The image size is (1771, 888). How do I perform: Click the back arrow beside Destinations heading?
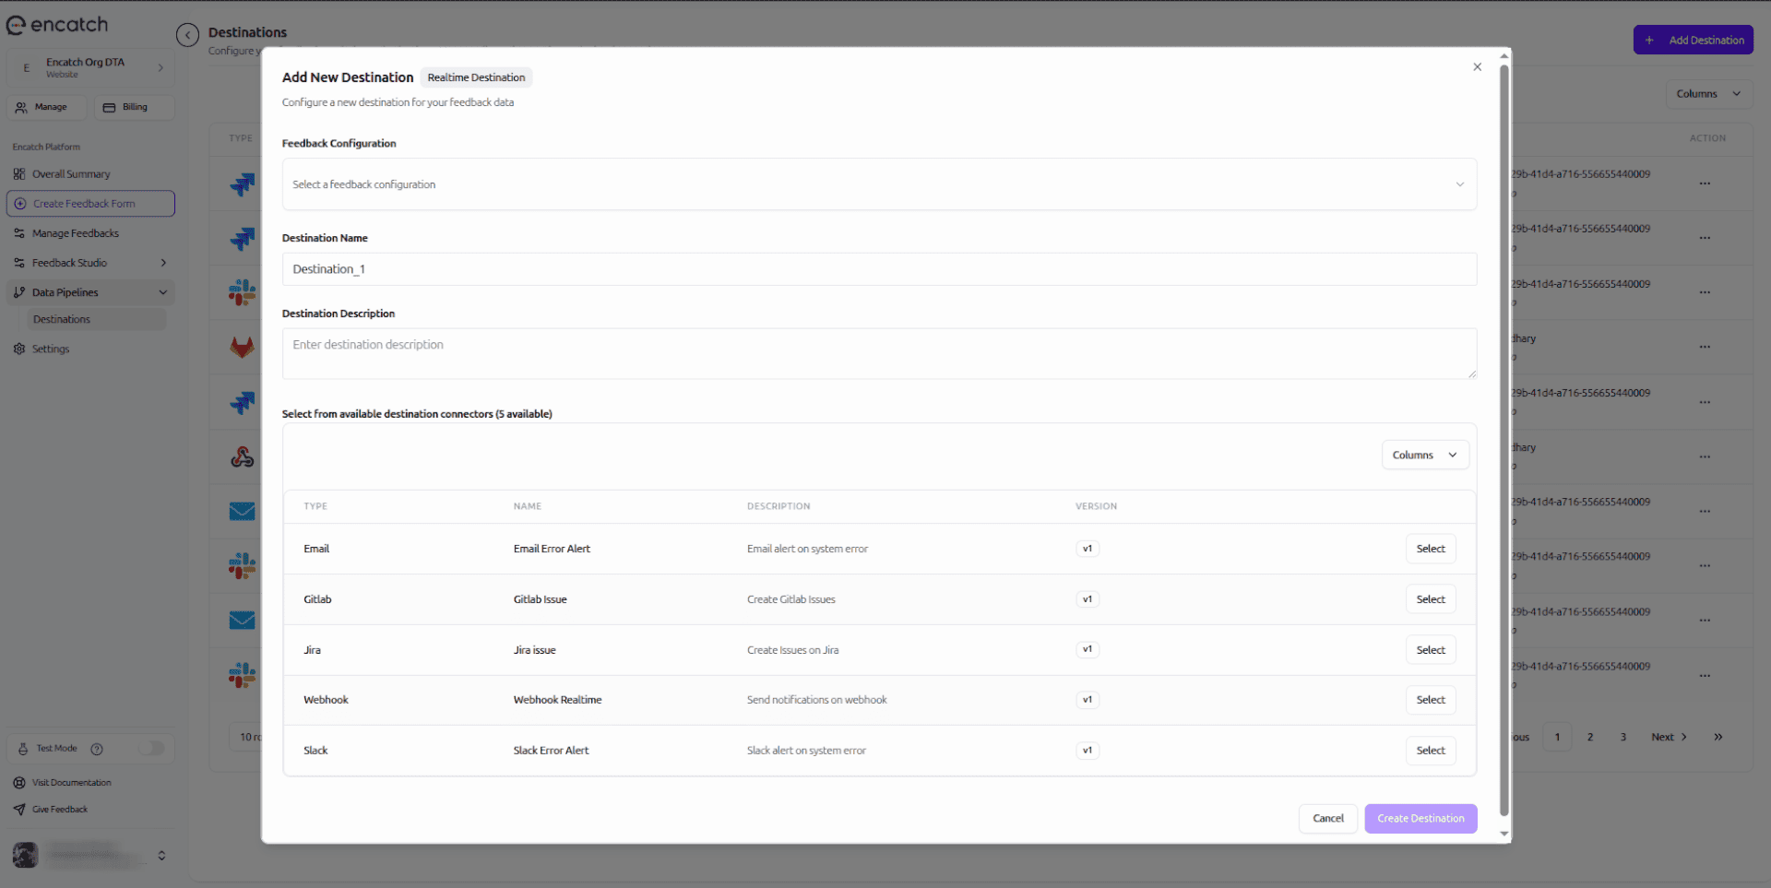pyautogui.click(x=187, y=34)
